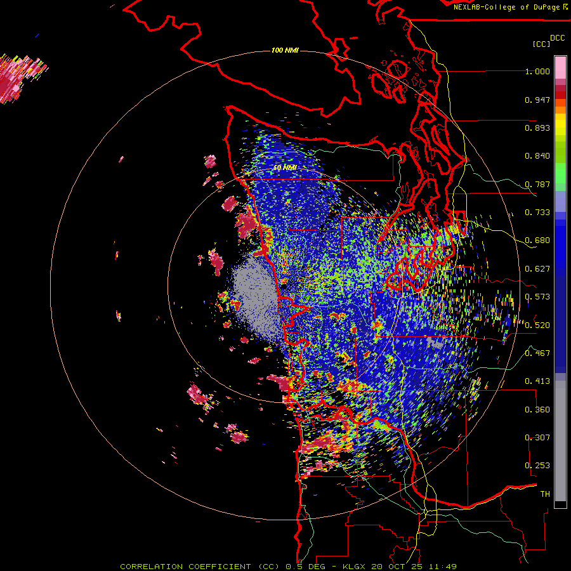Click the 20 OCT 25 date text
The height and width of the screenshot is (571, 571).
pyautogui.click(x=397, y=567)
